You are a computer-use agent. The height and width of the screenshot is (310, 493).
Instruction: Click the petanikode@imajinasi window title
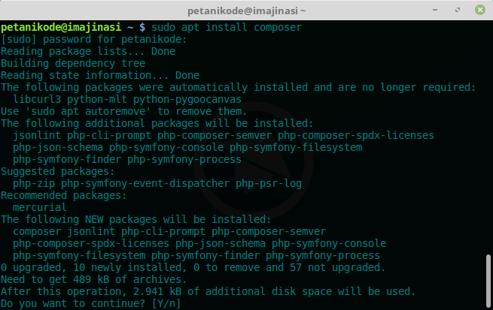click(247, 11)
